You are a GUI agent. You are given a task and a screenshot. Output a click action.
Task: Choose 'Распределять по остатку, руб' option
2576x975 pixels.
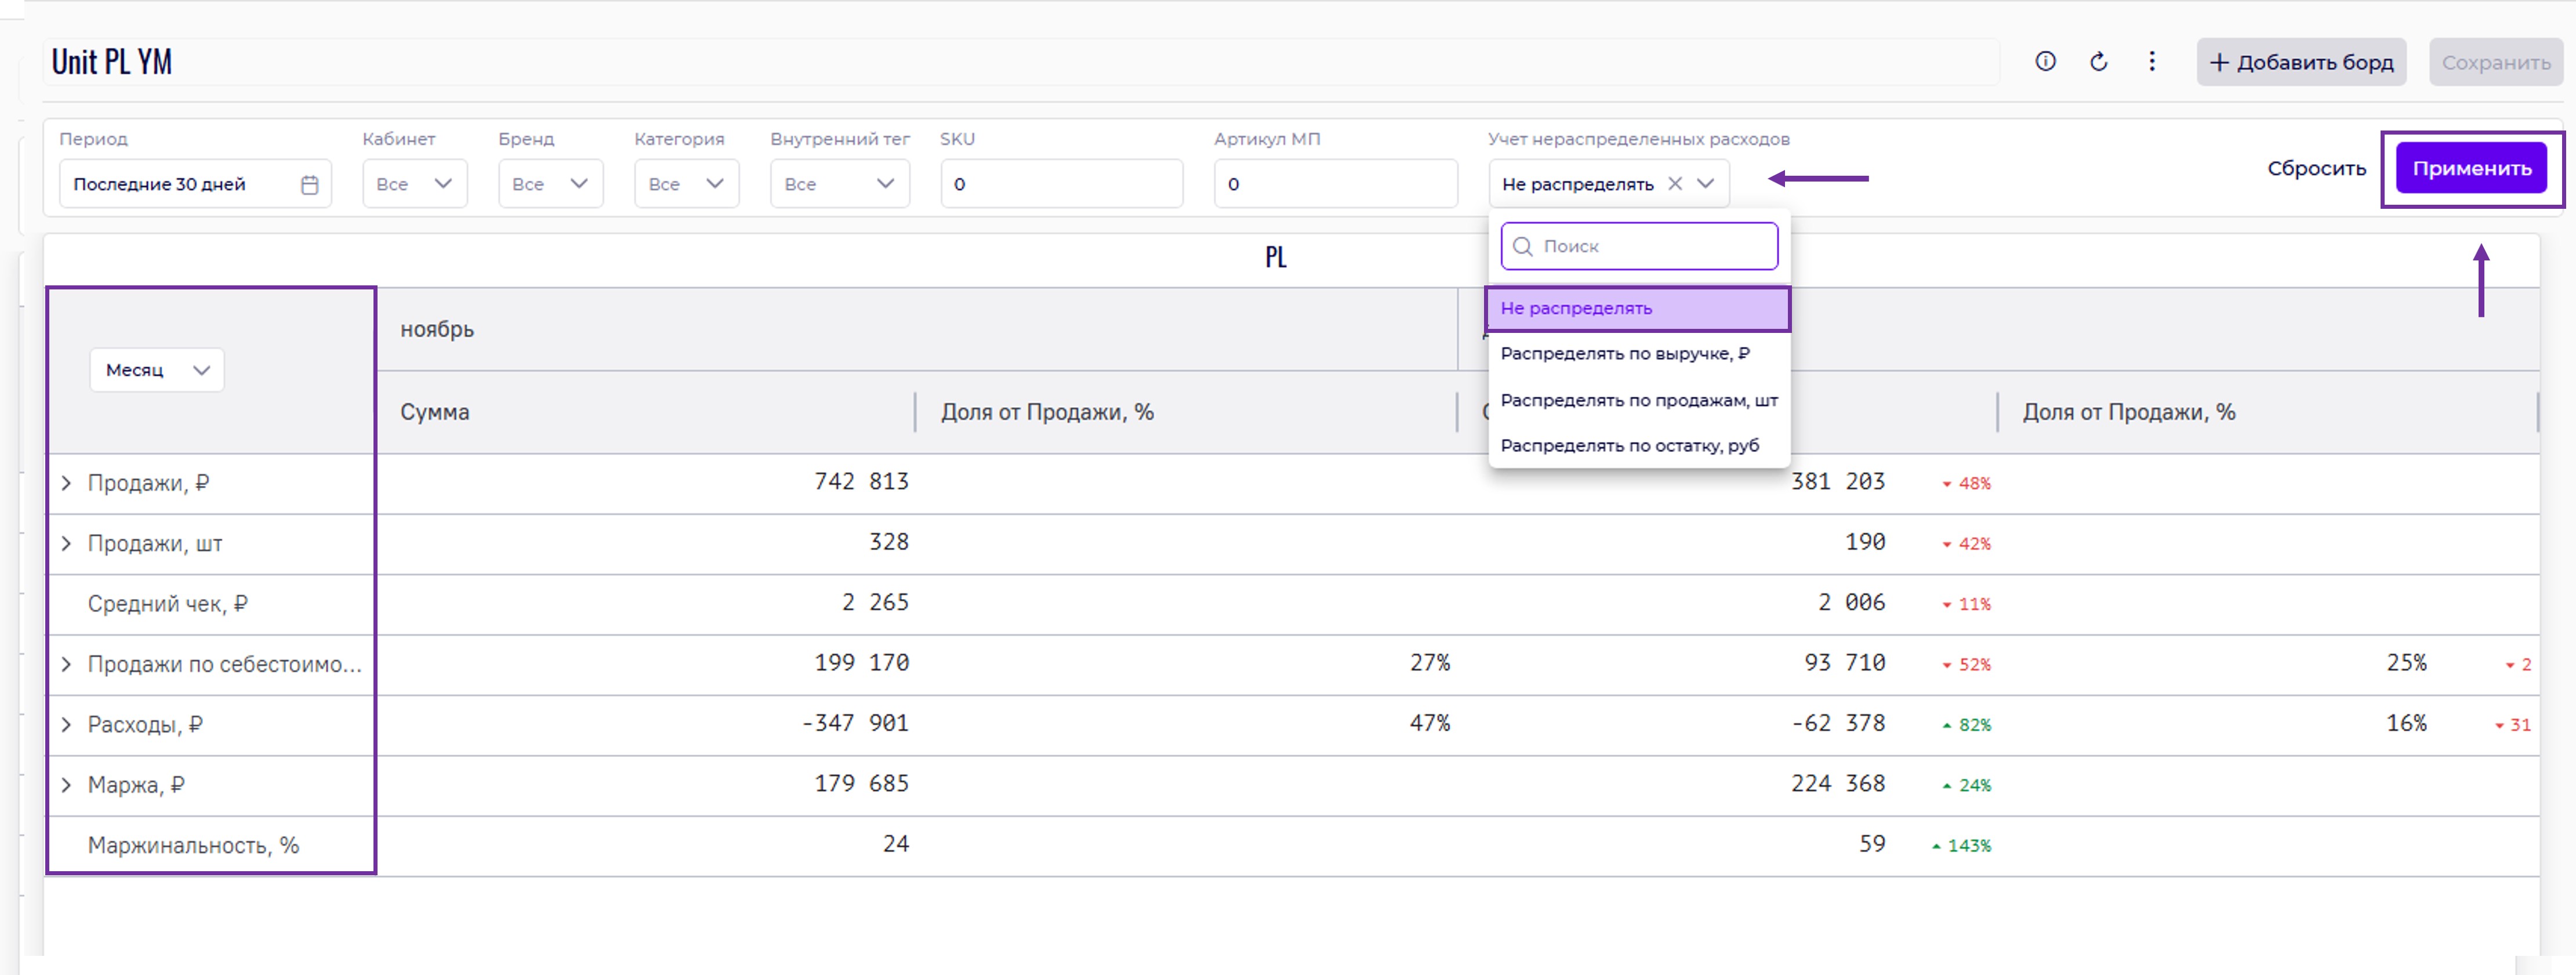1629,446
